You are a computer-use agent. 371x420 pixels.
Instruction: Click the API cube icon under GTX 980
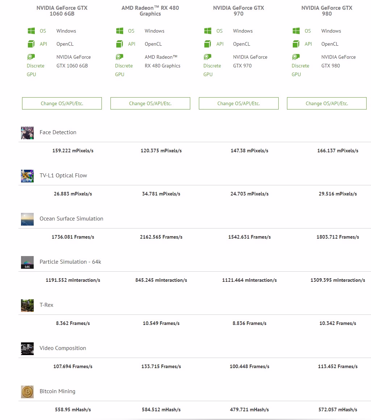tap(296, 44)
